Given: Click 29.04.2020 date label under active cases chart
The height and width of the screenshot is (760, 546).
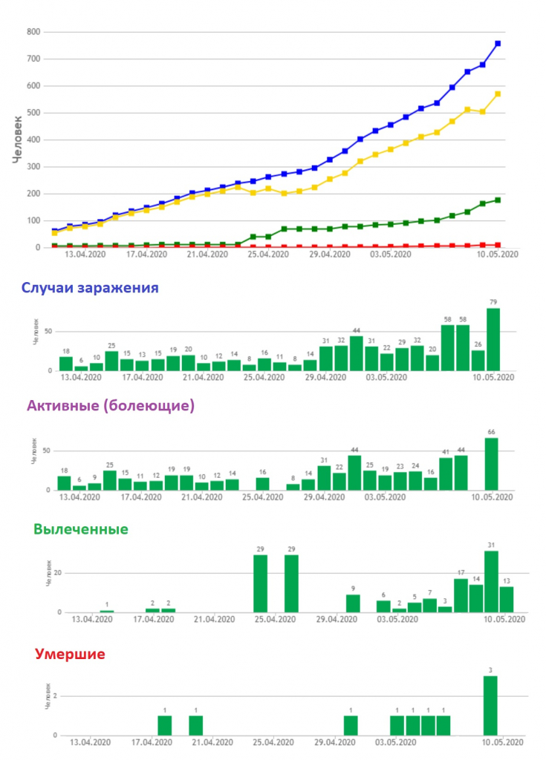Looking at the screenshot, I should coord(324,497).
